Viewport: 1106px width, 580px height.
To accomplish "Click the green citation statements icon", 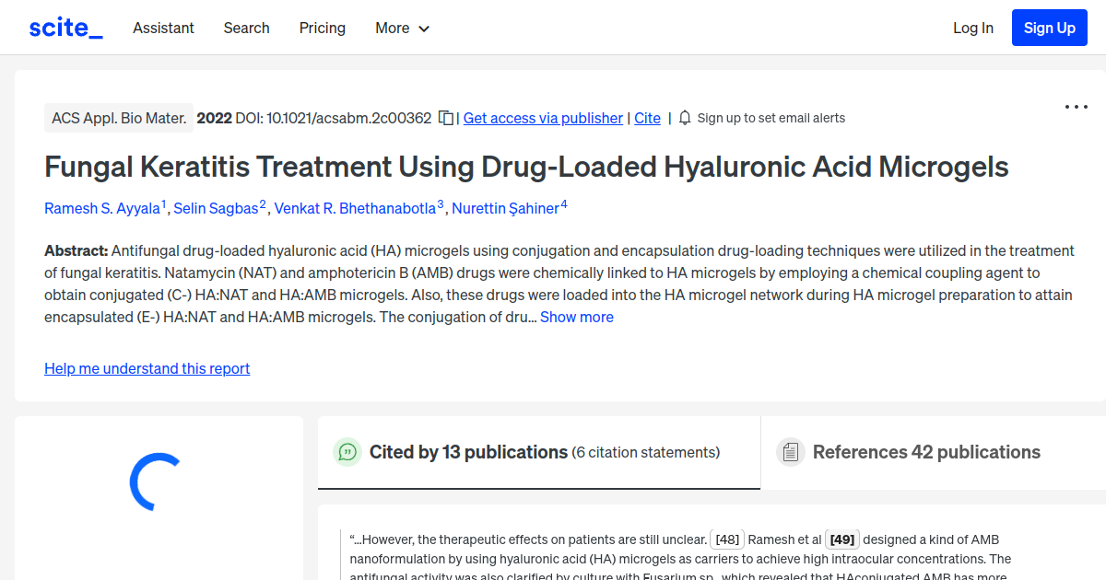I will (x=347, y=452).
